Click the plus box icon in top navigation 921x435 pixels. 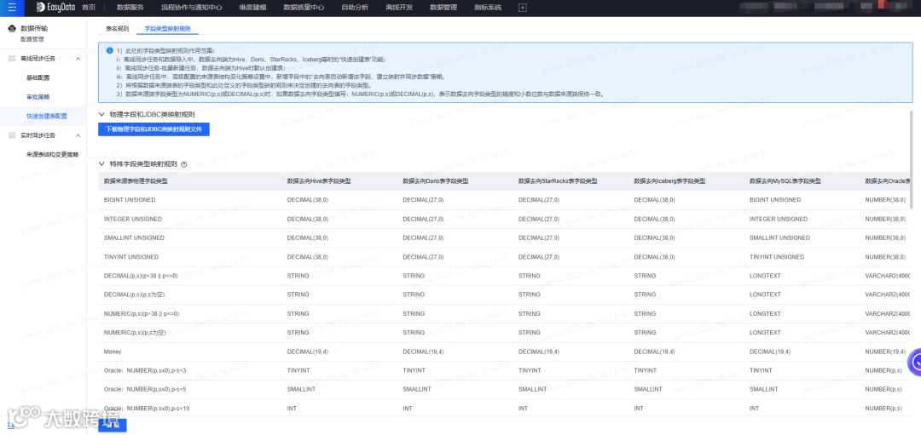pos(523,8)
